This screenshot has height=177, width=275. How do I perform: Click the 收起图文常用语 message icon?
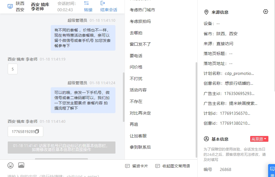pos(158,166)
